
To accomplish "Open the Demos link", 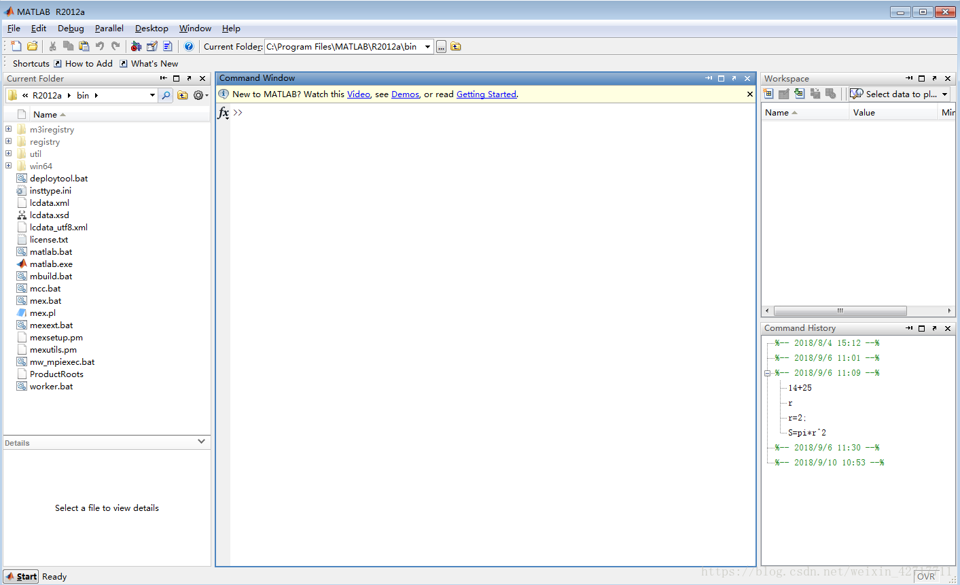I will (405, 94).
